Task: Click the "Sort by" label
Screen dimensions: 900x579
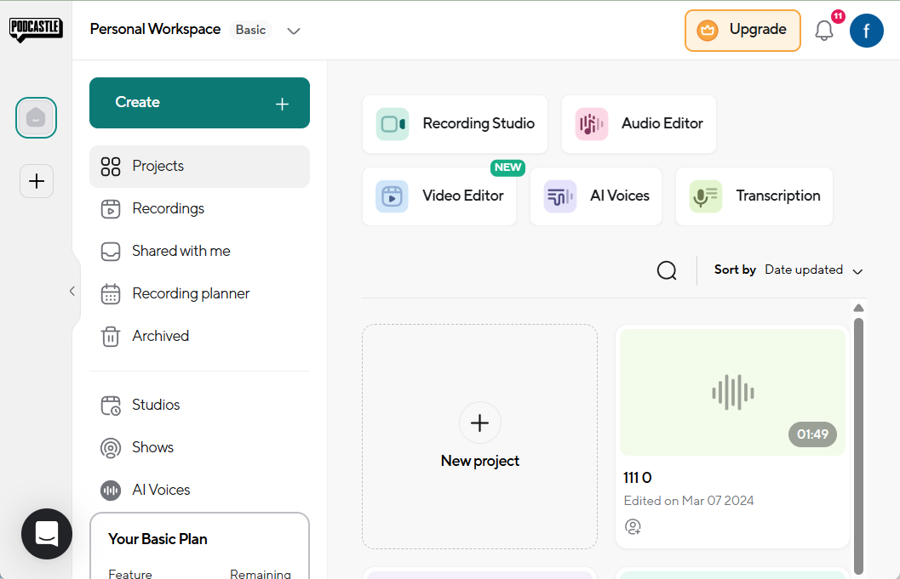Action: (735, 270)
